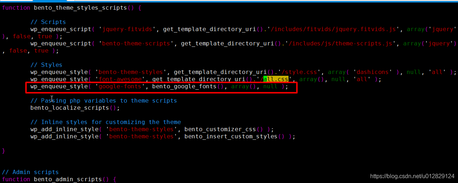The width and height of the screenshot is (458, 183).
Task: Click the highlighted all.css search match
Action: coord(276,79)
